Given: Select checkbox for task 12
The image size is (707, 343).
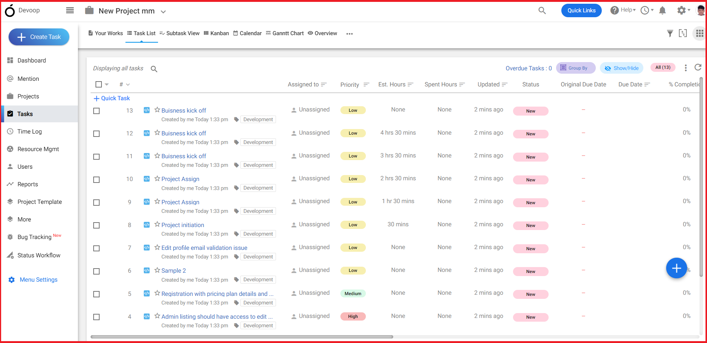Looking at the screenshot, I should click(96, 134).
